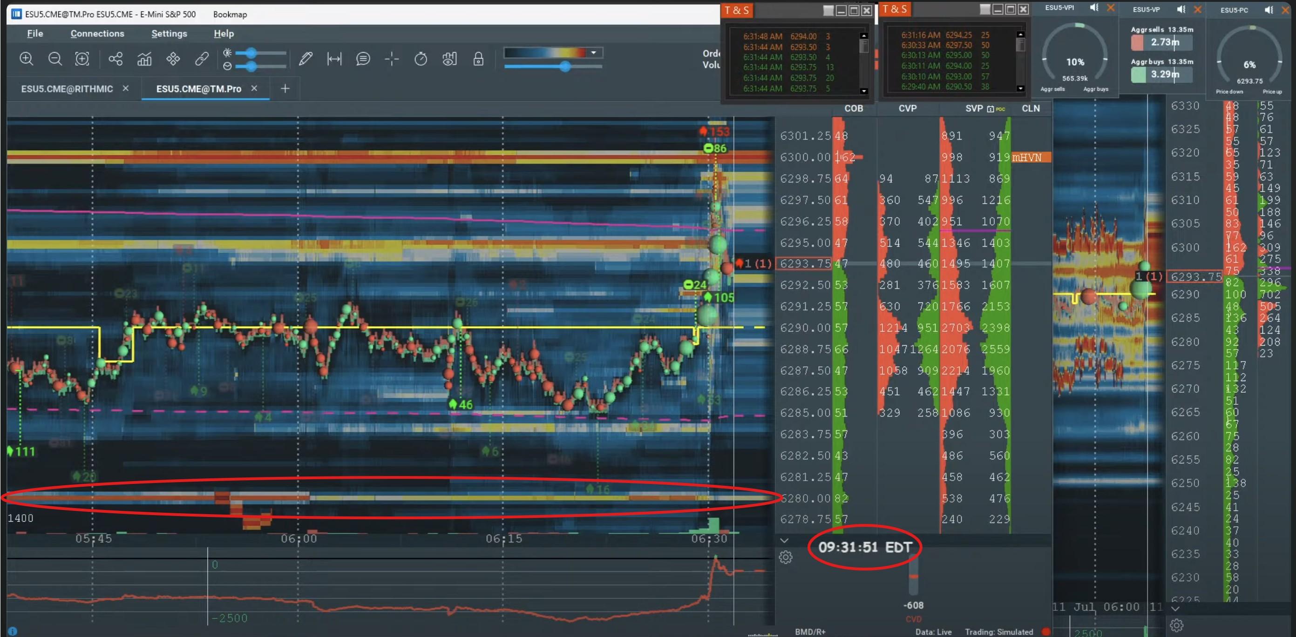Screen dimensions: 1296x637
Task: Click the COB column header
Action: [853, 108]
